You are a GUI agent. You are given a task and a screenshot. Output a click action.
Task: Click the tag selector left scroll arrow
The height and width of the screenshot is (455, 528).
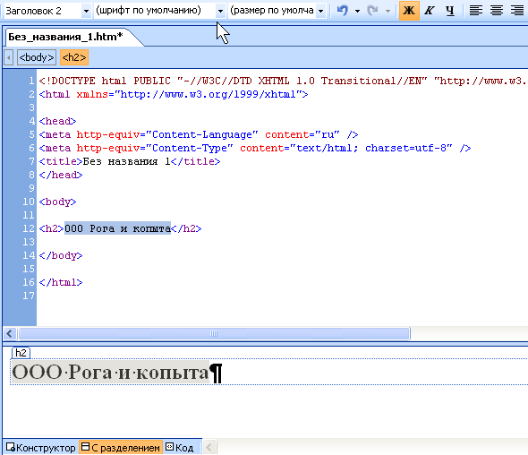9,57
